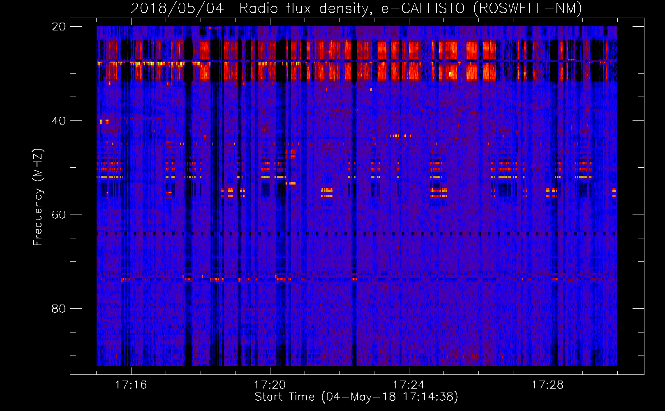Image resolution: width=665 pixels, height=411 pixels.
Task: Click the '17:16' time tick label
Action: 131,385
